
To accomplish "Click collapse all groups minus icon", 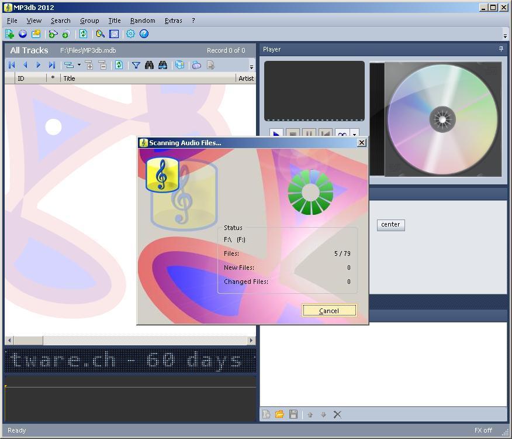I will pyautogui.click(x=102, y=65).
